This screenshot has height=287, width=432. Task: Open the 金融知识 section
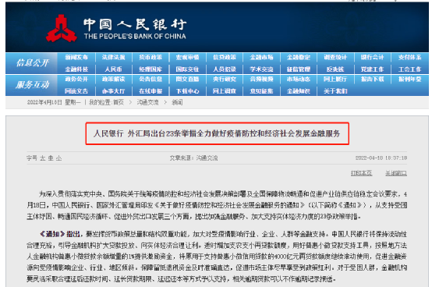pyautogui.click(x=299, y=91)
